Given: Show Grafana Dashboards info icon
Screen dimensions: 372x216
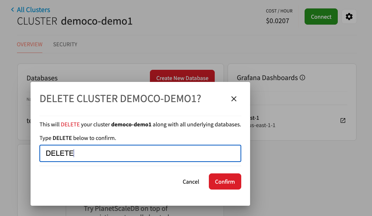Looking at the screenshot, I should (x=302, y=78).
